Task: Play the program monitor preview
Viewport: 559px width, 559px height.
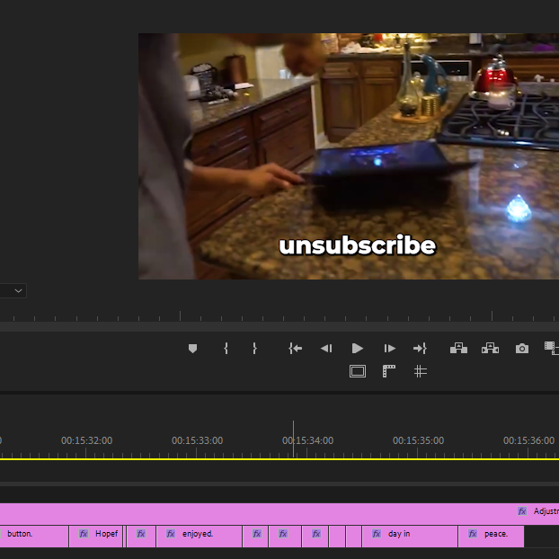Action: [357, 349]
